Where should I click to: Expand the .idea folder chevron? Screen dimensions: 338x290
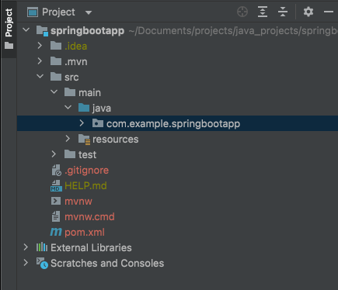click(x=40, y=46)
